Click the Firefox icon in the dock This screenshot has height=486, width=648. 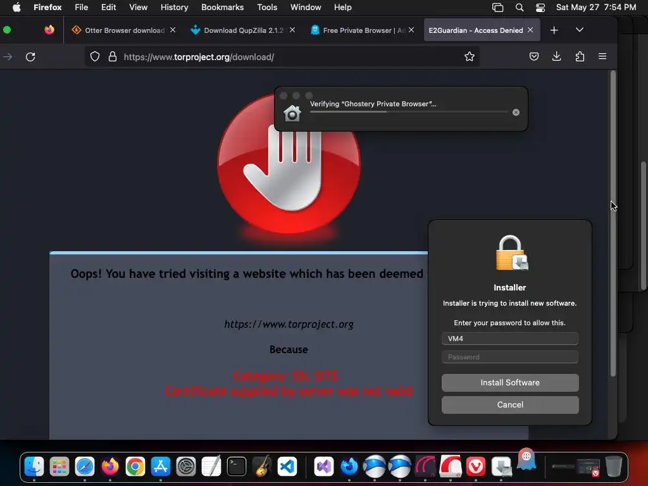pos(110,466)
